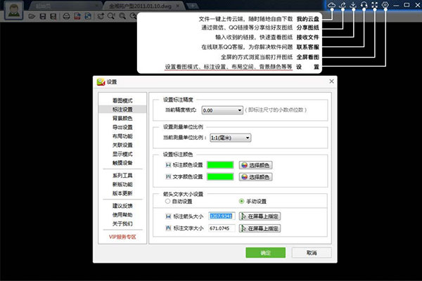Open 使用帮助 in sidebar
Screen dimensions: 422x281
tap(122, 215)
